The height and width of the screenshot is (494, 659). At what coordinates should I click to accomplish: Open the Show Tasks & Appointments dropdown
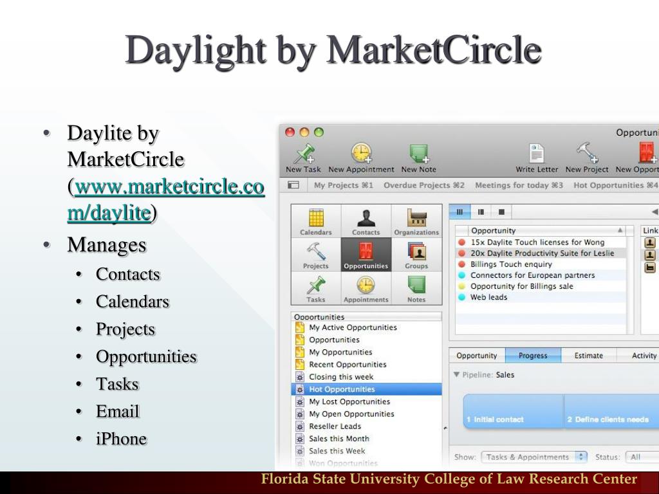click(534, 457)
